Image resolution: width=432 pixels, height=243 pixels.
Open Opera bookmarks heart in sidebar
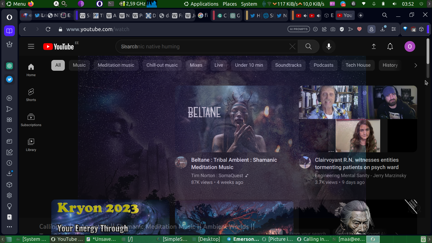pos(9,131)
